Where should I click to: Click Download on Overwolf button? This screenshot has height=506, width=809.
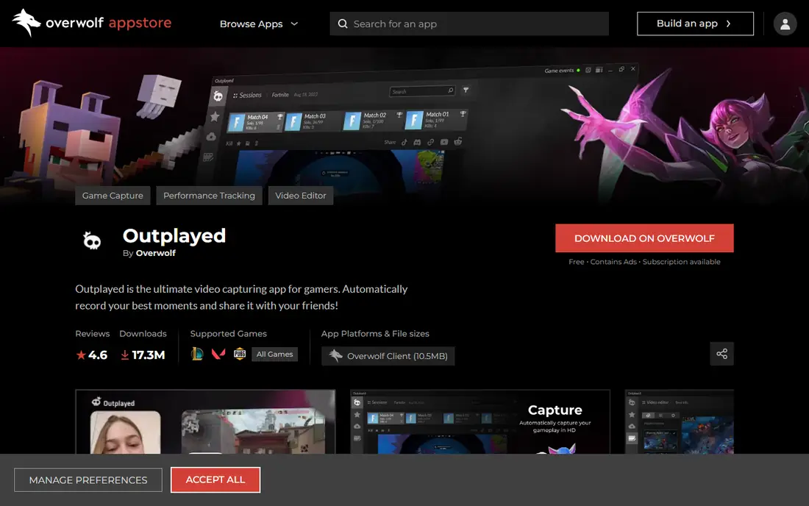click(x=644, y=238)
